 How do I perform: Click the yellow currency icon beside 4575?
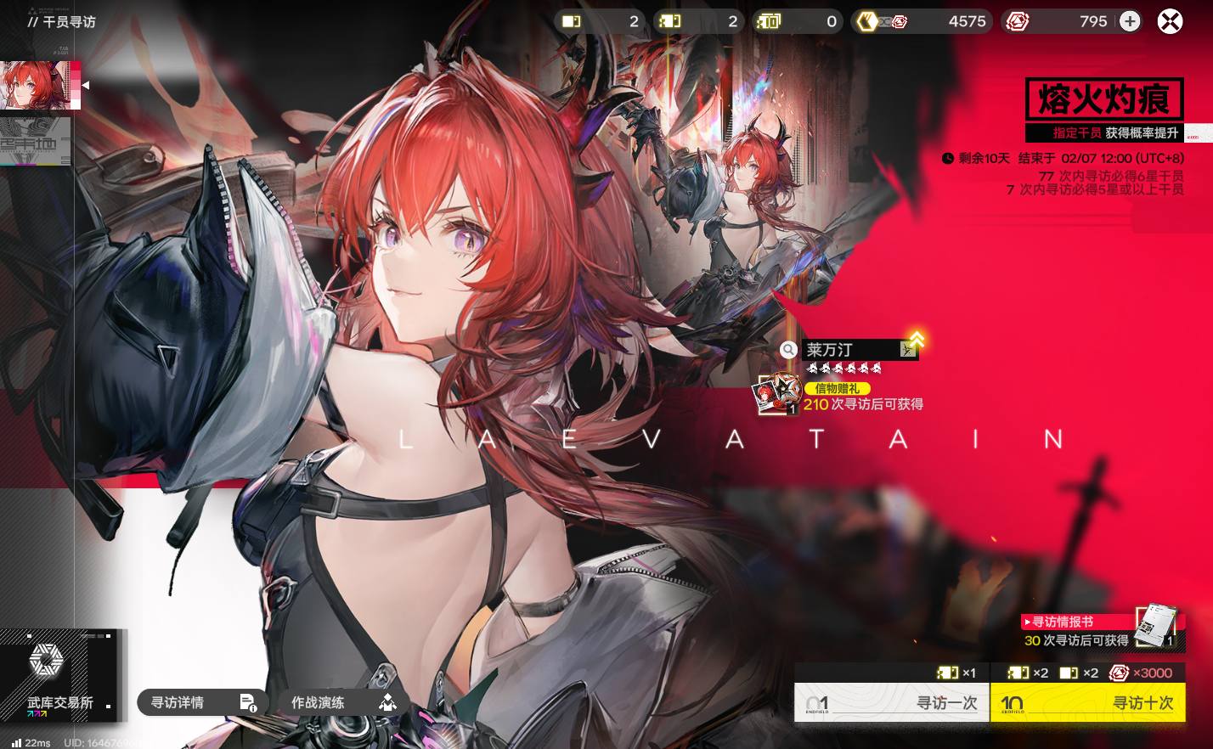pyautogui.click(x=867, y=21)
